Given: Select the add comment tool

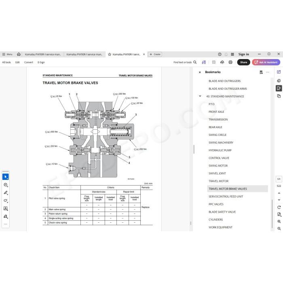Looking at the screenshot, I should 6,185.
